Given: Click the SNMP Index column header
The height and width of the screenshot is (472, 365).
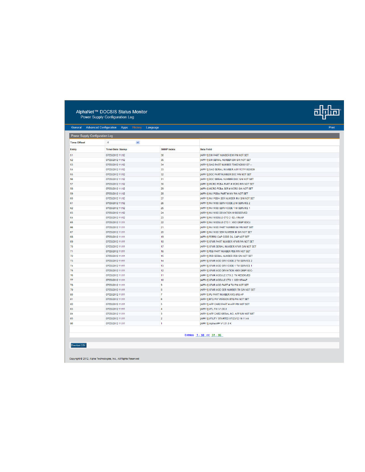Looking at the screenshot, I should point(168,149).
